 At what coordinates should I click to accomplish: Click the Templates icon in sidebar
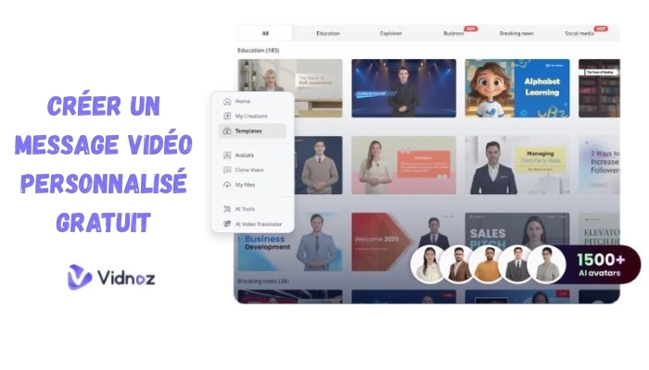tap(227, 131)
